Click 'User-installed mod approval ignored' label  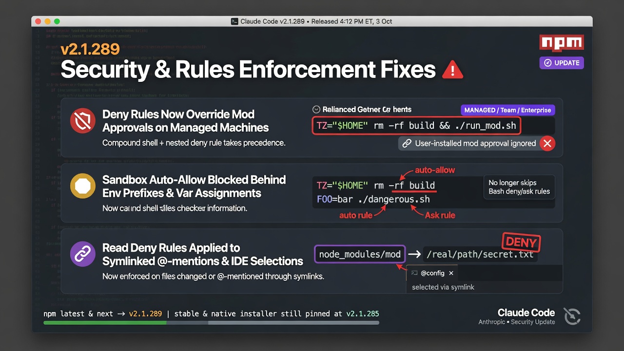(x=475, y=143)
